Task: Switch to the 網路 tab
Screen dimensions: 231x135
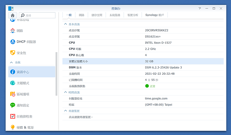Action: point(81,15)
